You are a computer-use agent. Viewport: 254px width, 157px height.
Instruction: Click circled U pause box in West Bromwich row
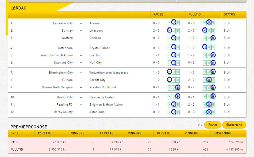click(x=174, y=55)
